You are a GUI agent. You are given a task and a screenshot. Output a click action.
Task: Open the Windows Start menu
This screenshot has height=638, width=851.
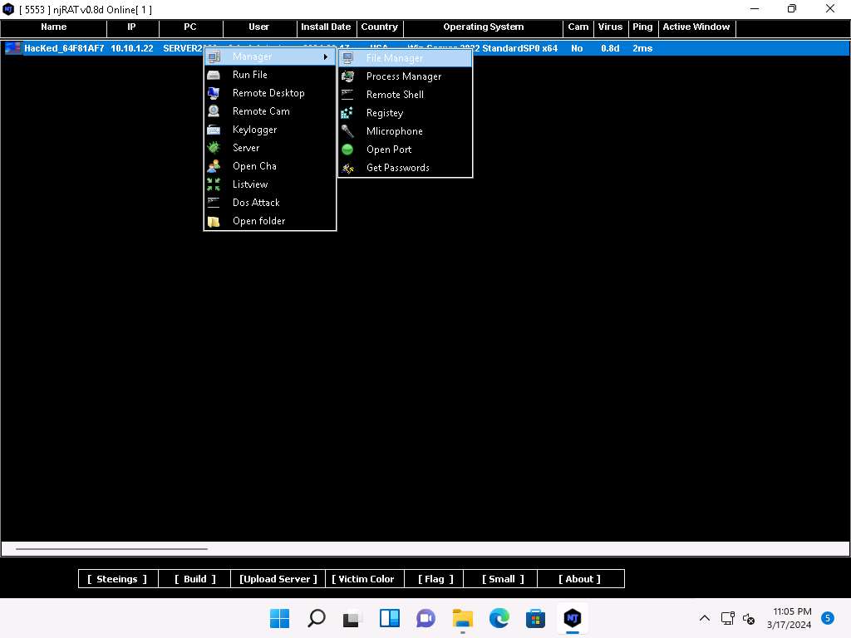click(x=279, y=618)
